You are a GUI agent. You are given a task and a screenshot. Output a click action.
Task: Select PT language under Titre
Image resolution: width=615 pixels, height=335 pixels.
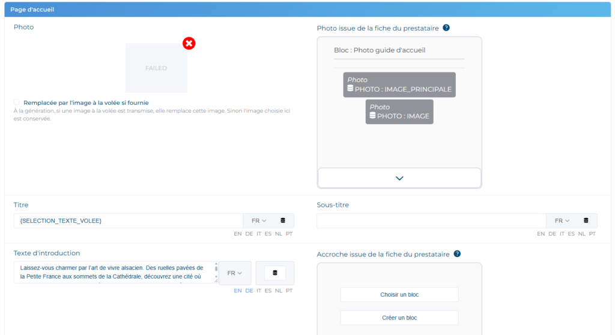289,234
